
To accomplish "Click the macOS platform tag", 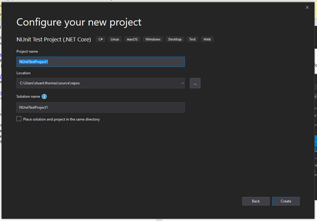I will click(x=132, y=39).
